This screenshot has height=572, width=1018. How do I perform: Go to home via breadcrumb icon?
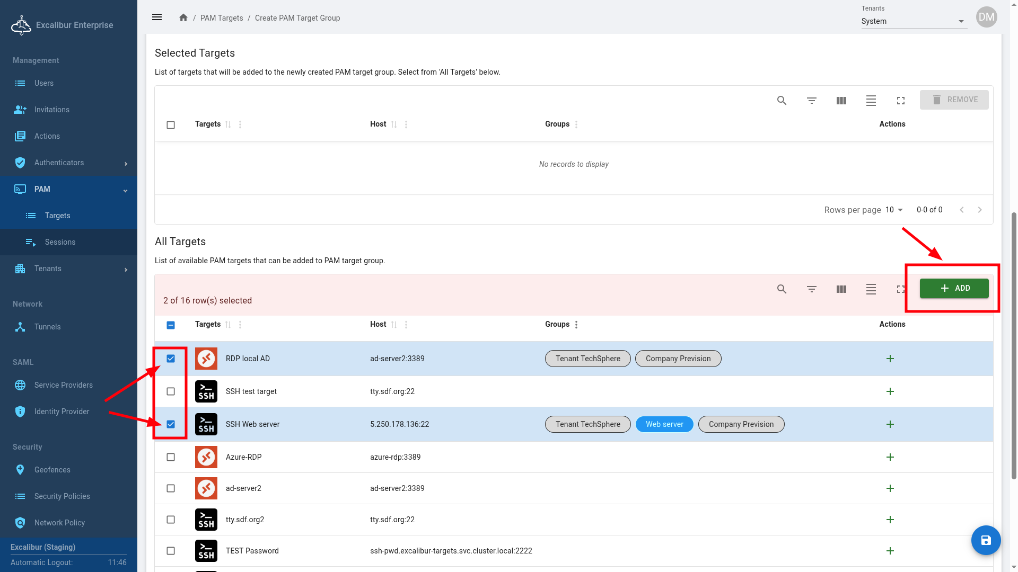(x=183, y=17)
